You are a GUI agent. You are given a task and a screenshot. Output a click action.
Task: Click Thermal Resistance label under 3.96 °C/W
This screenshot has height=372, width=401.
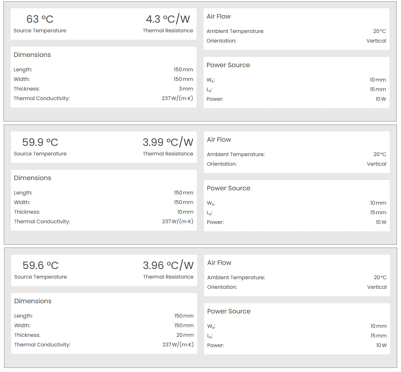tap(168, 277)
